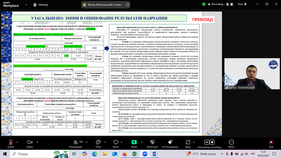Pause recording in the top bar
The image size is (281, 158).
pos(227,4)
